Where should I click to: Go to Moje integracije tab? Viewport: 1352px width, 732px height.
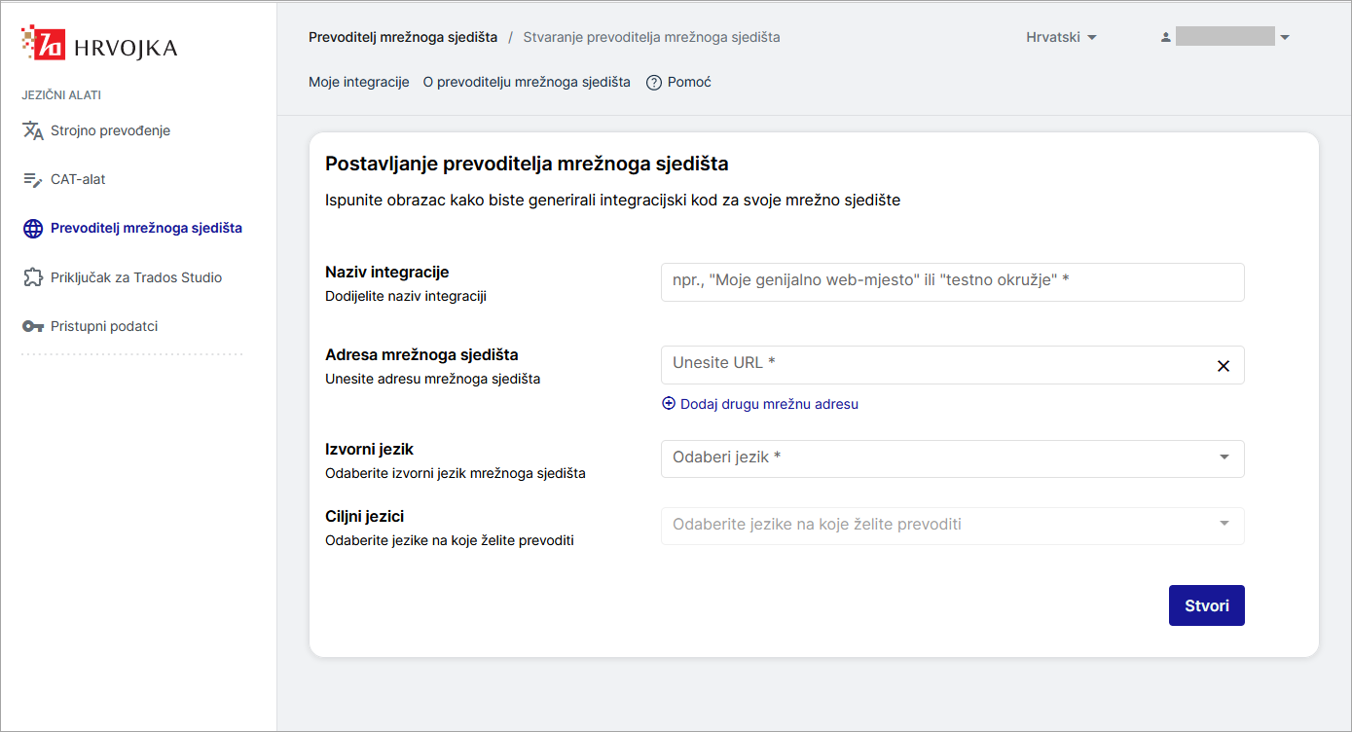[x=358, y=83]
